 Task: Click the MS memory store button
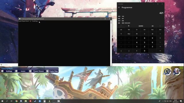152,26
